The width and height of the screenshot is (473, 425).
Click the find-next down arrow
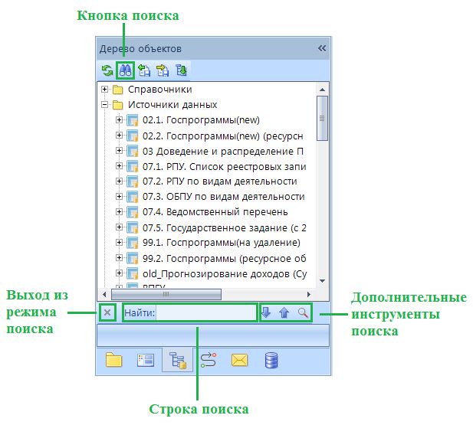point(266,312)
